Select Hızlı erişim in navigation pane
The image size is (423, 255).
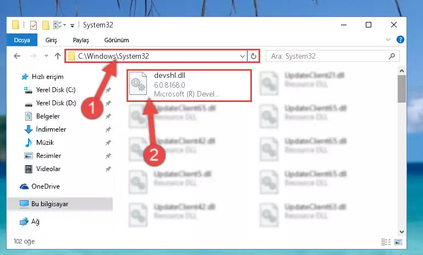(x=42, y=77)
